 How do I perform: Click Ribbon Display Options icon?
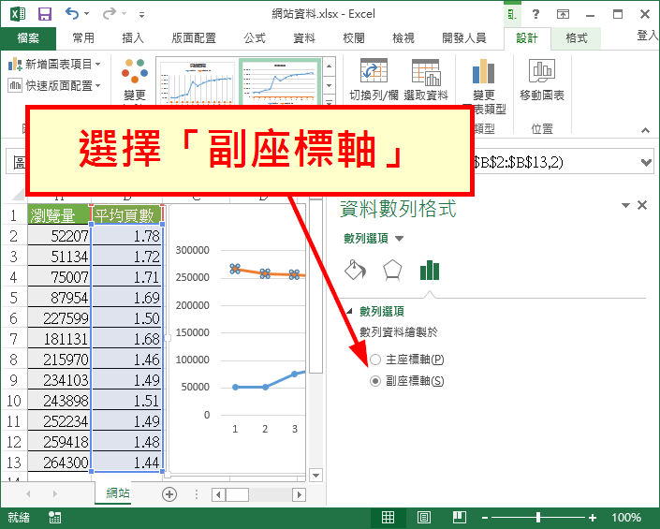click(x=563, y=14)
